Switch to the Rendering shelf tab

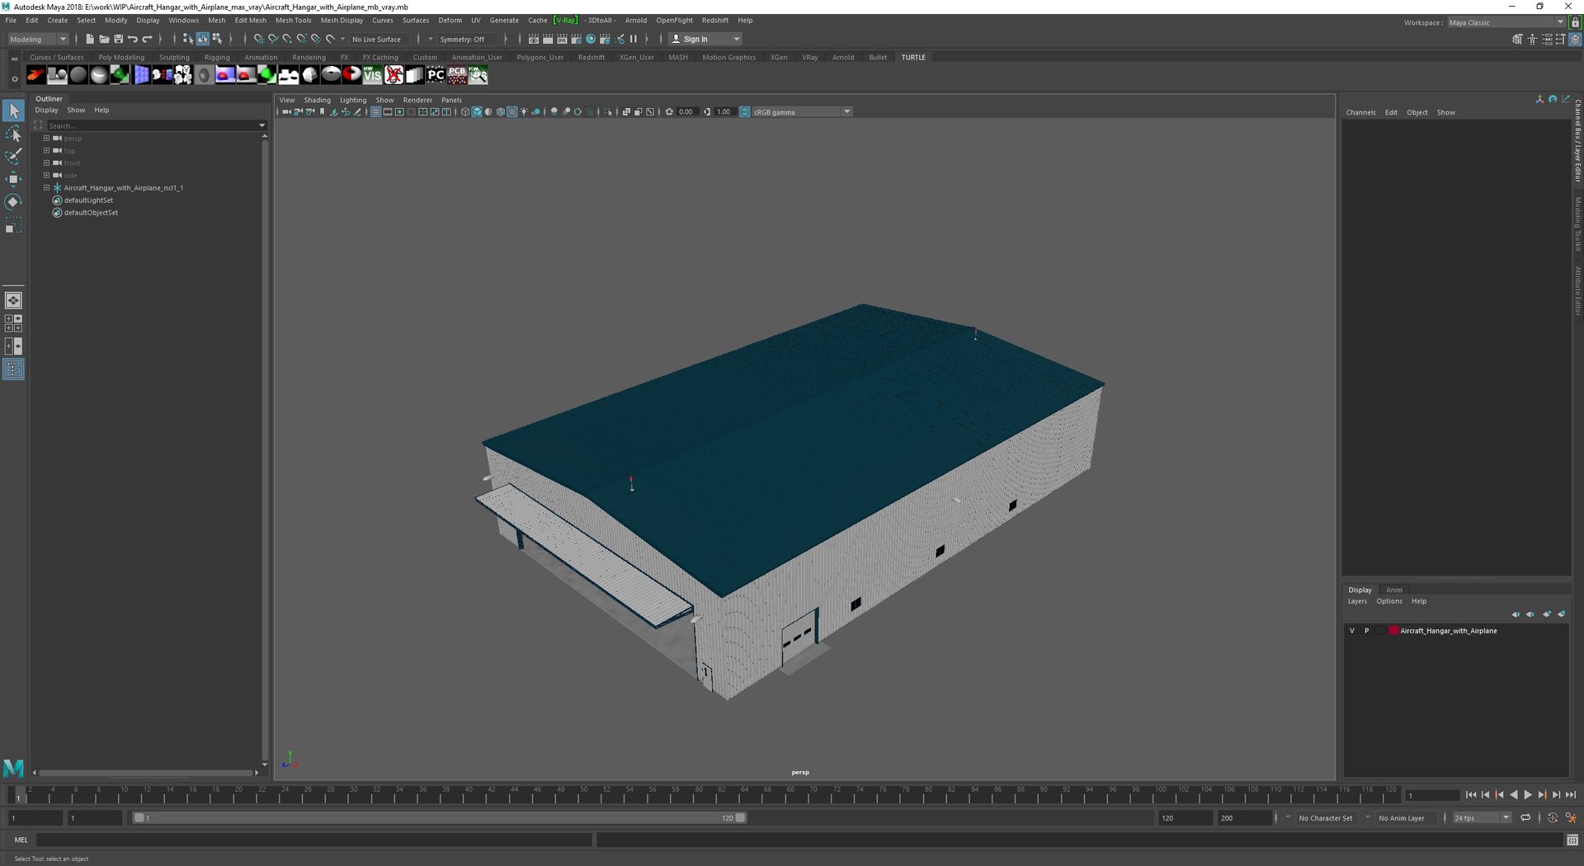(309, 58)
